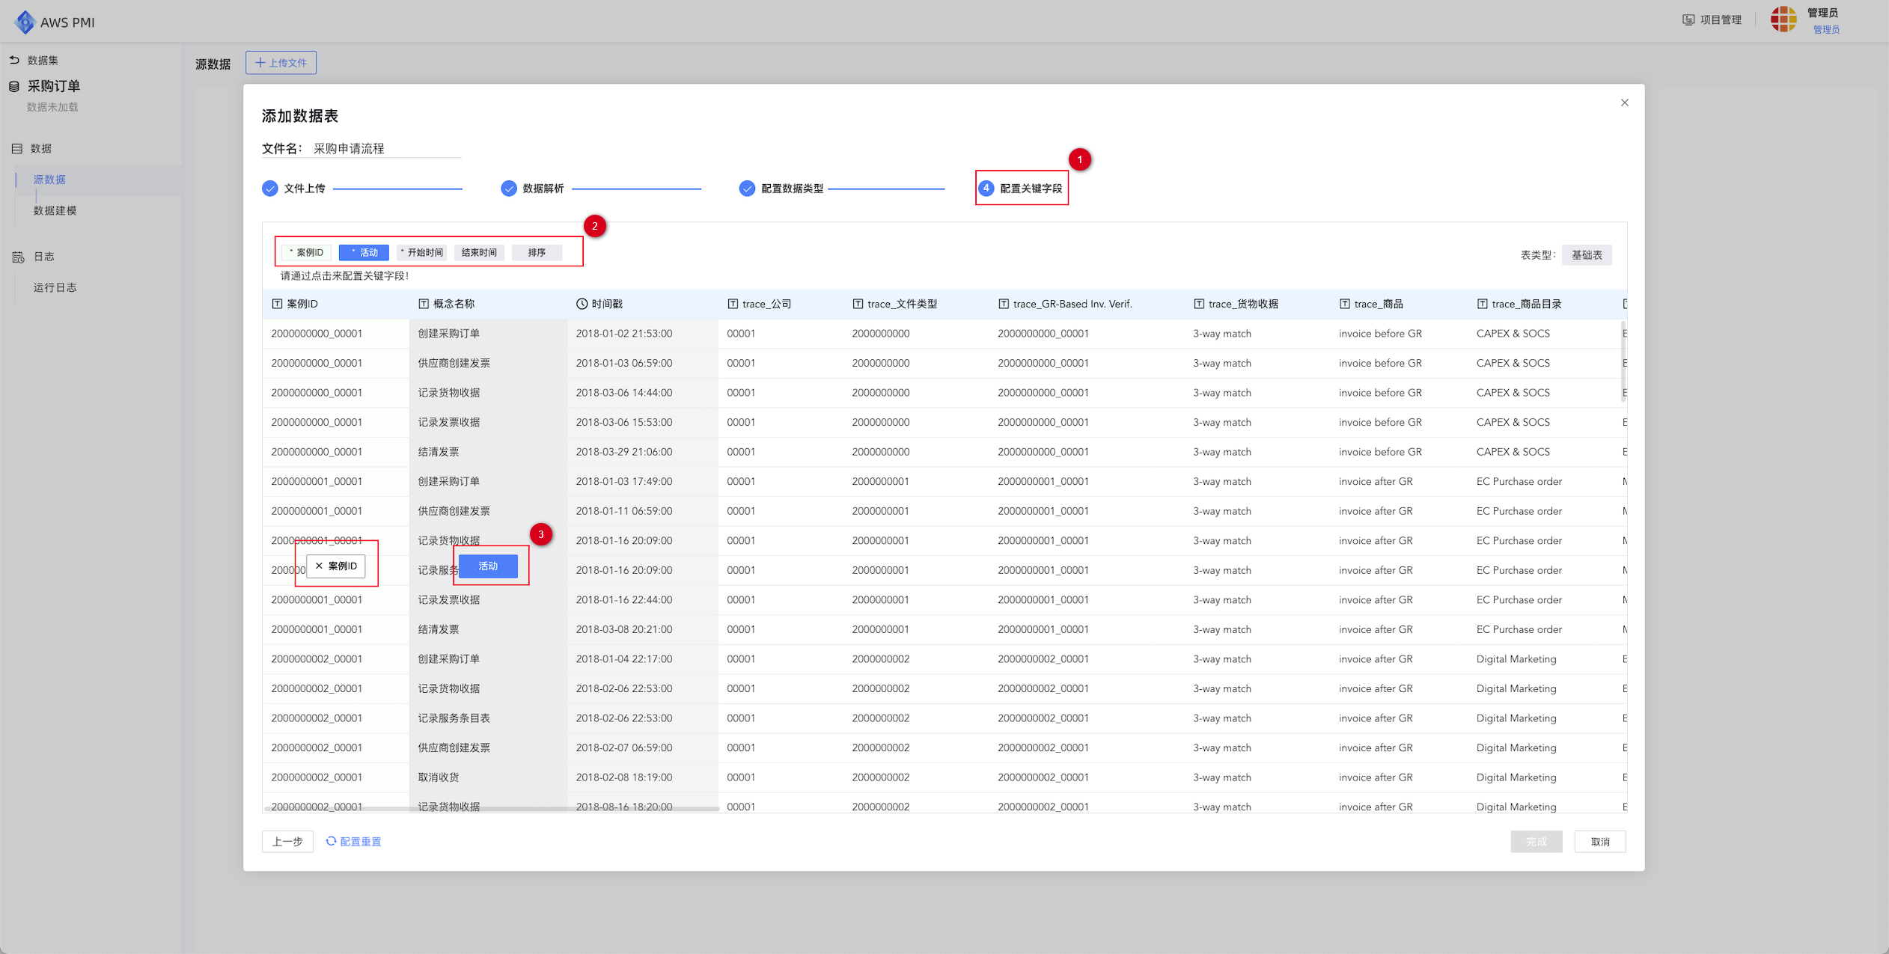Viewport: 1889px width, 954px height.
Task: Click the 案例ID column header
Action: click(335, 304)
